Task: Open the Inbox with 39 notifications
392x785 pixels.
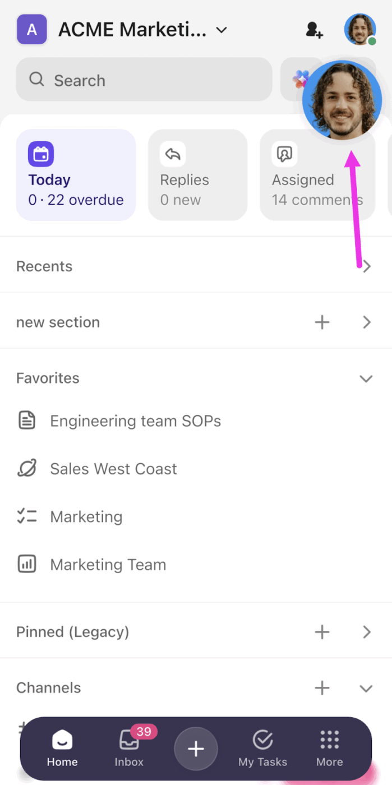Action: pyautogui.click(x=129, y=749)
